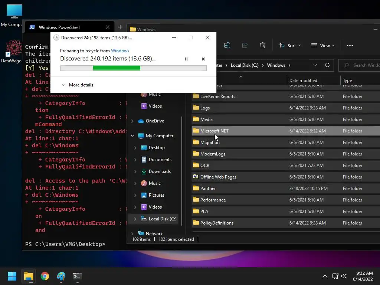Select the OCR folder icon
Image resolution: width=380 pixels, height=285 pixels.
(196, 165)
